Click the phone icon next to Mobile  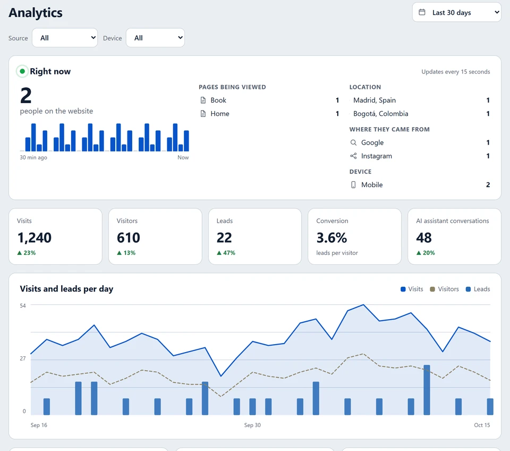[x=353, y=185]
